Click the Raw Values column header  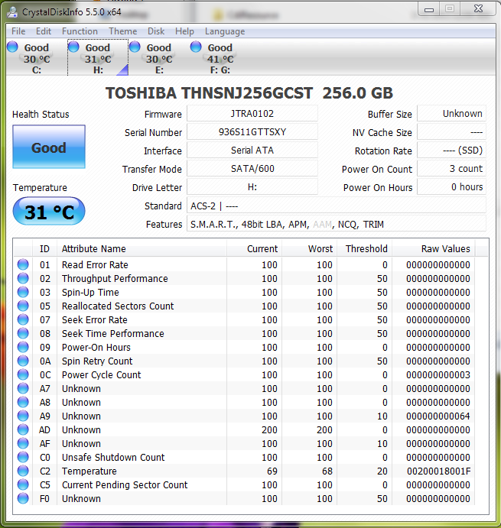tap(445, 248)
